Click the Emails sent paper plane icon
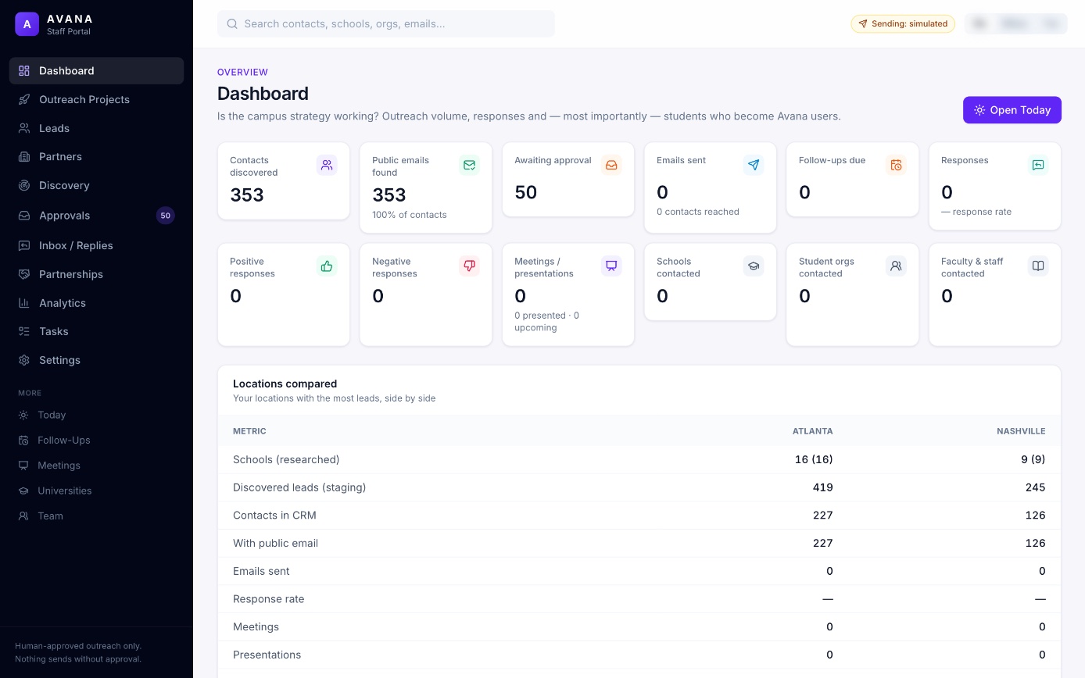Viewport: 1085px width, 678px height. tap(754, 165)
